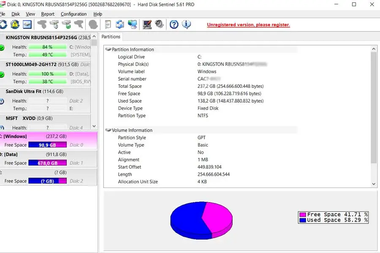Click the Used Space value 138,2 GB
The width and height of the screenshot is (380, 253).
pos(231,101)
